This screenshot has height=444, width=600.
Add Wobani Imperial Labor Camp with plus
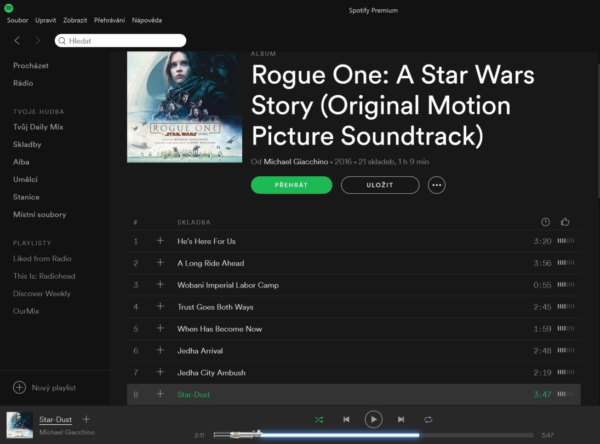pyautogui.click(x=161, y=284)
